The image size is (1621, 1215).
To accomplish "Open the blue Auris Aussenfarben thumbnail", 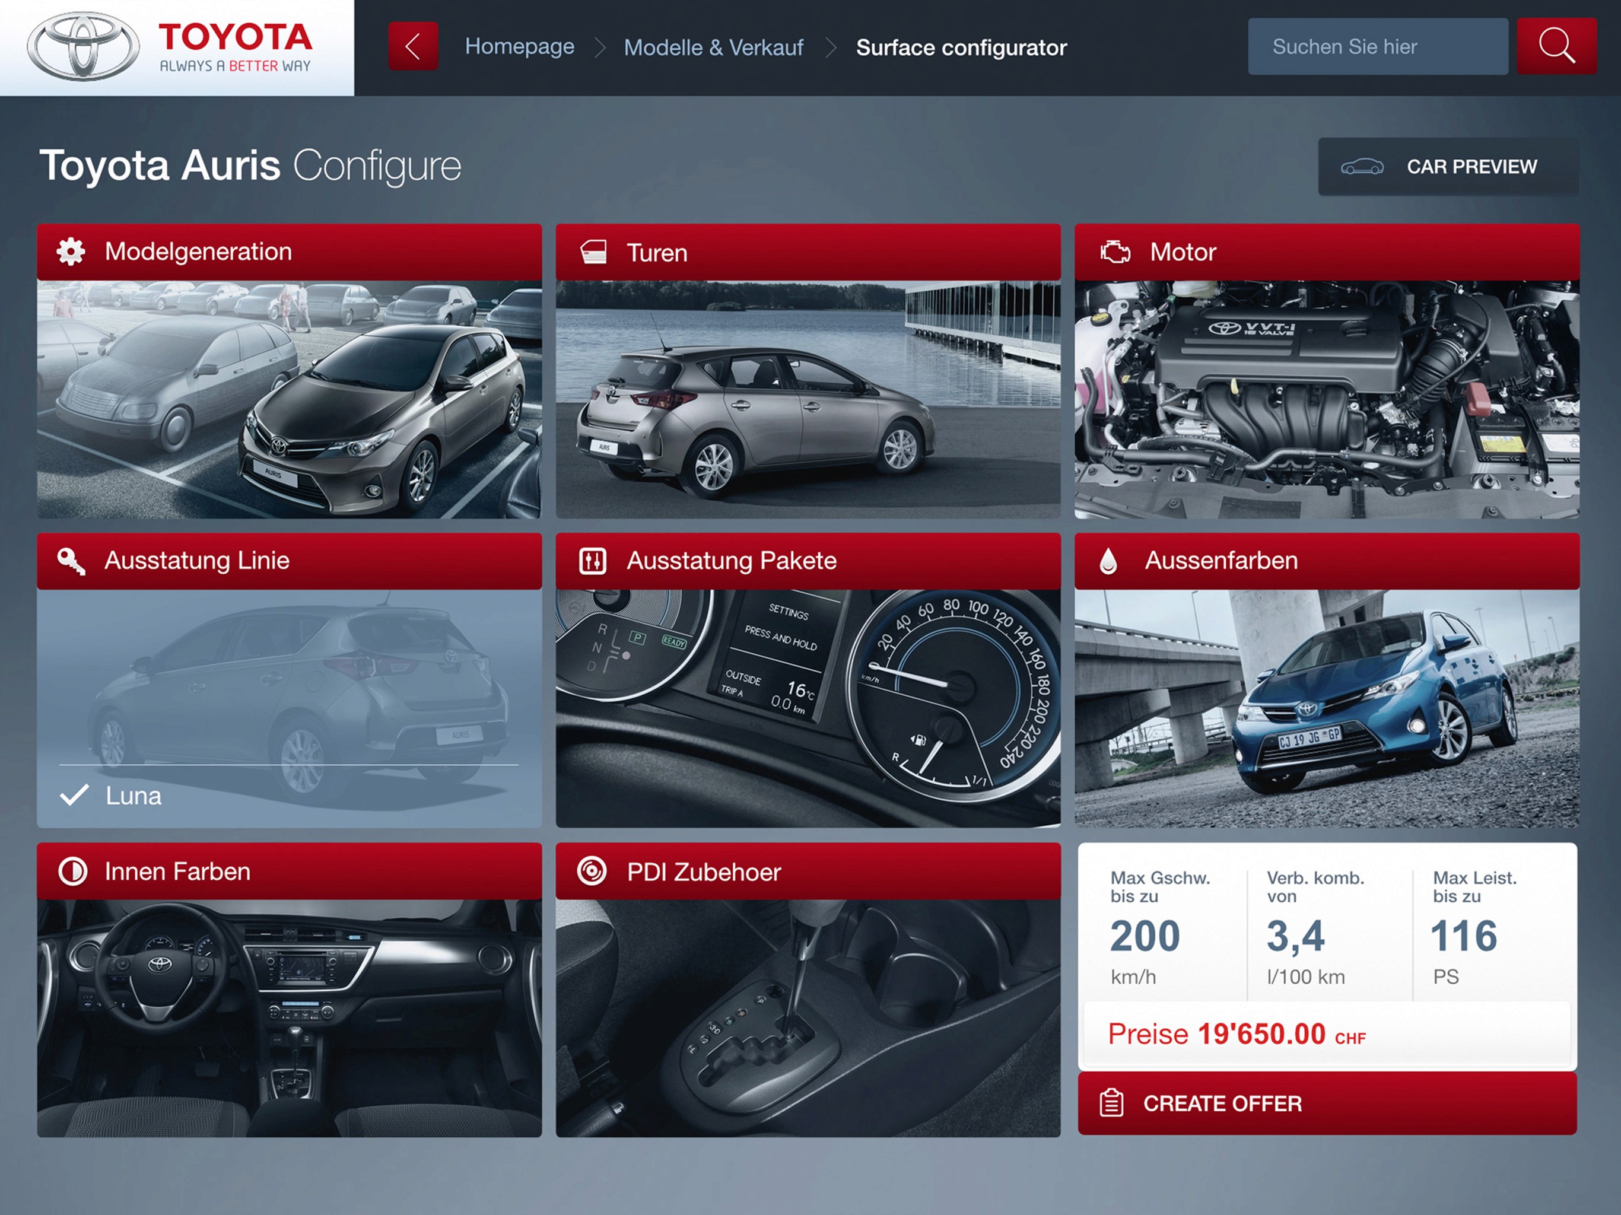I will (1326, 708).
